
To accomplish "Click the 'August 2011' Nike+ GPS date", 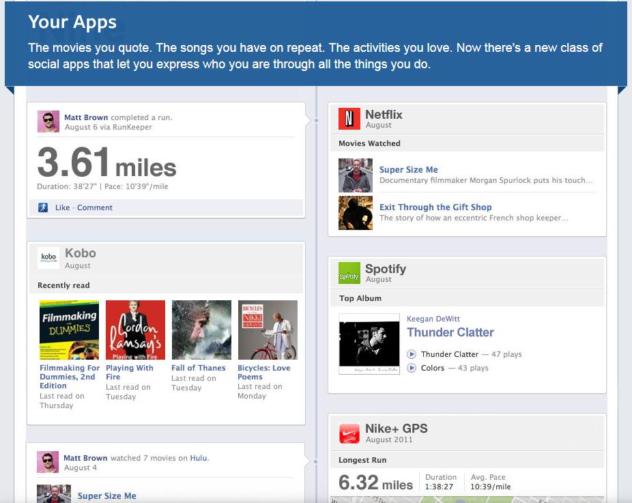I will 389,440.
